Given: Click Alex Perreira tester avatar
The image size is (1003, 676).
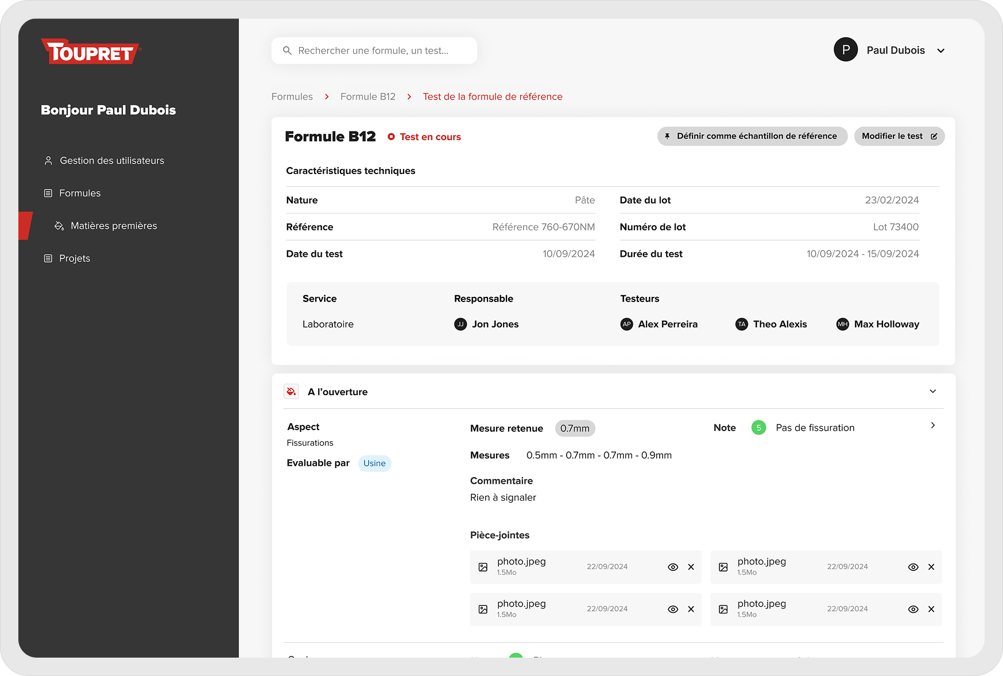Looking at the screenshot, I should 626,325.
